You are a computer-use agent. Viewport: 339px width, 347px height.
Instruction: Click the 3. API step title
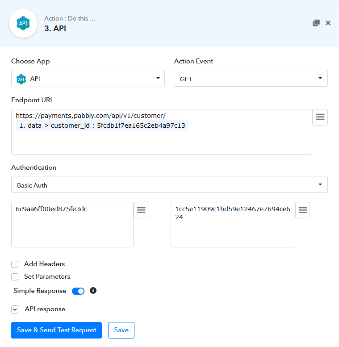tap(55, 29)
